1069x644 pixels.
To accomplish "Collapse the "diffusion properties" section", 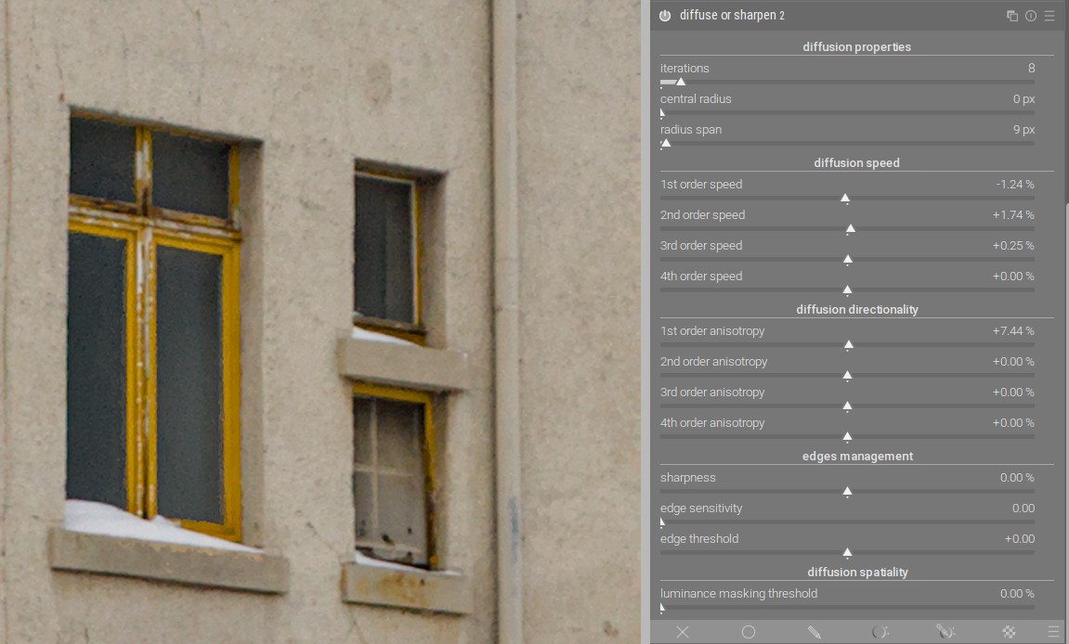I will point(857,47).
